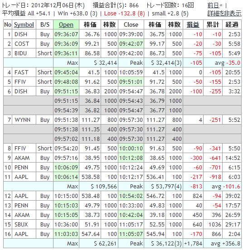243x250 pixels.
Task: Click AKAM symbol in row 14
Action: 22,215
